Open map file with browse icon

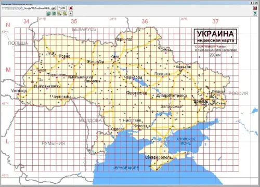point(54,8)
